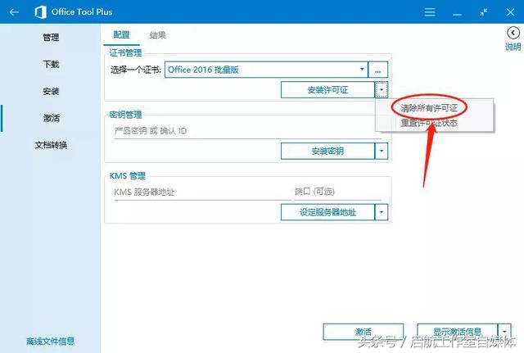This screenshot has width=524, height=353.
Task: Open 安装 section in sidebar
Action: (51, 91)
